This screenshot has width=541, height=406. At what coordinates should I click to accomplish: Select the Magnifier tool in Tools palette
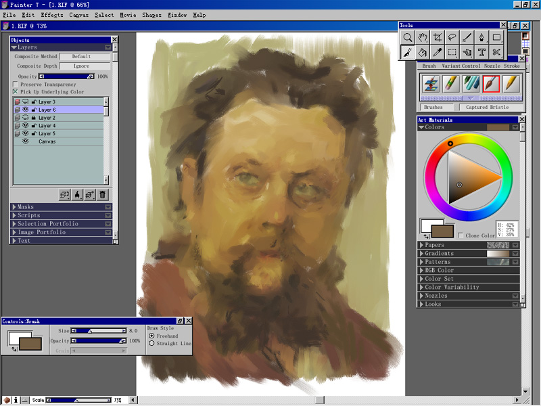click(408, 37)
